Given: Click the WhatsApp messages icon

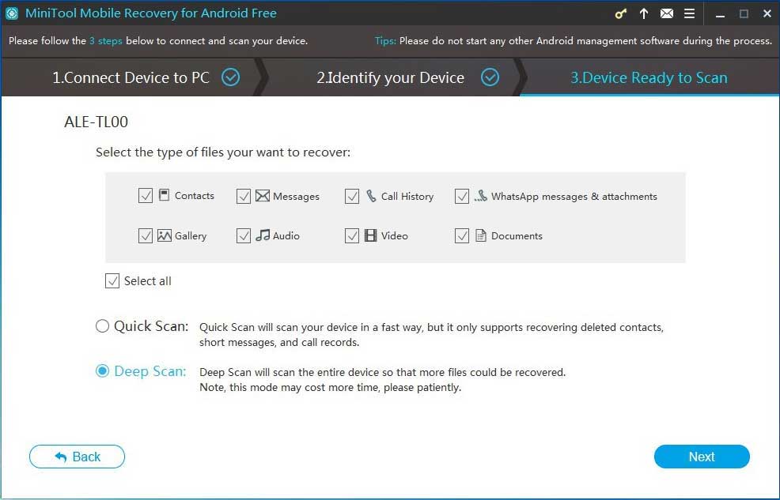Looking at the screenshot, I should point(480,196).
